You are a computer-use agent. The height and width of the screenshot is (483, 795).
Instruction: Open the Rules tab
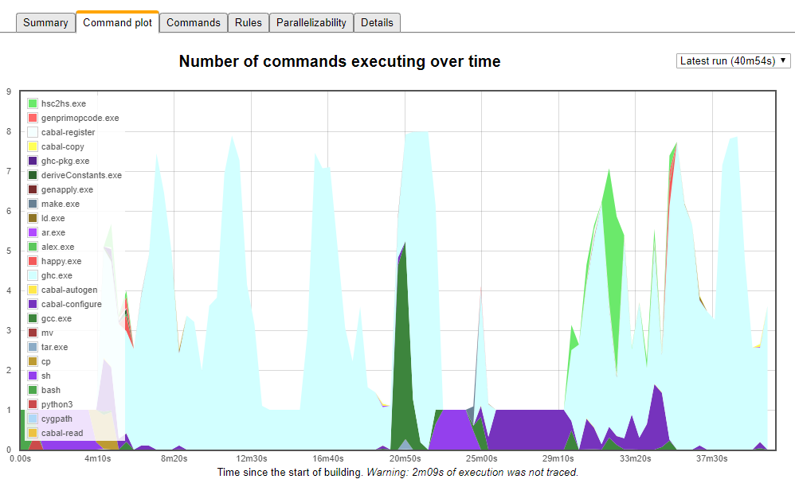pos(249,23)
